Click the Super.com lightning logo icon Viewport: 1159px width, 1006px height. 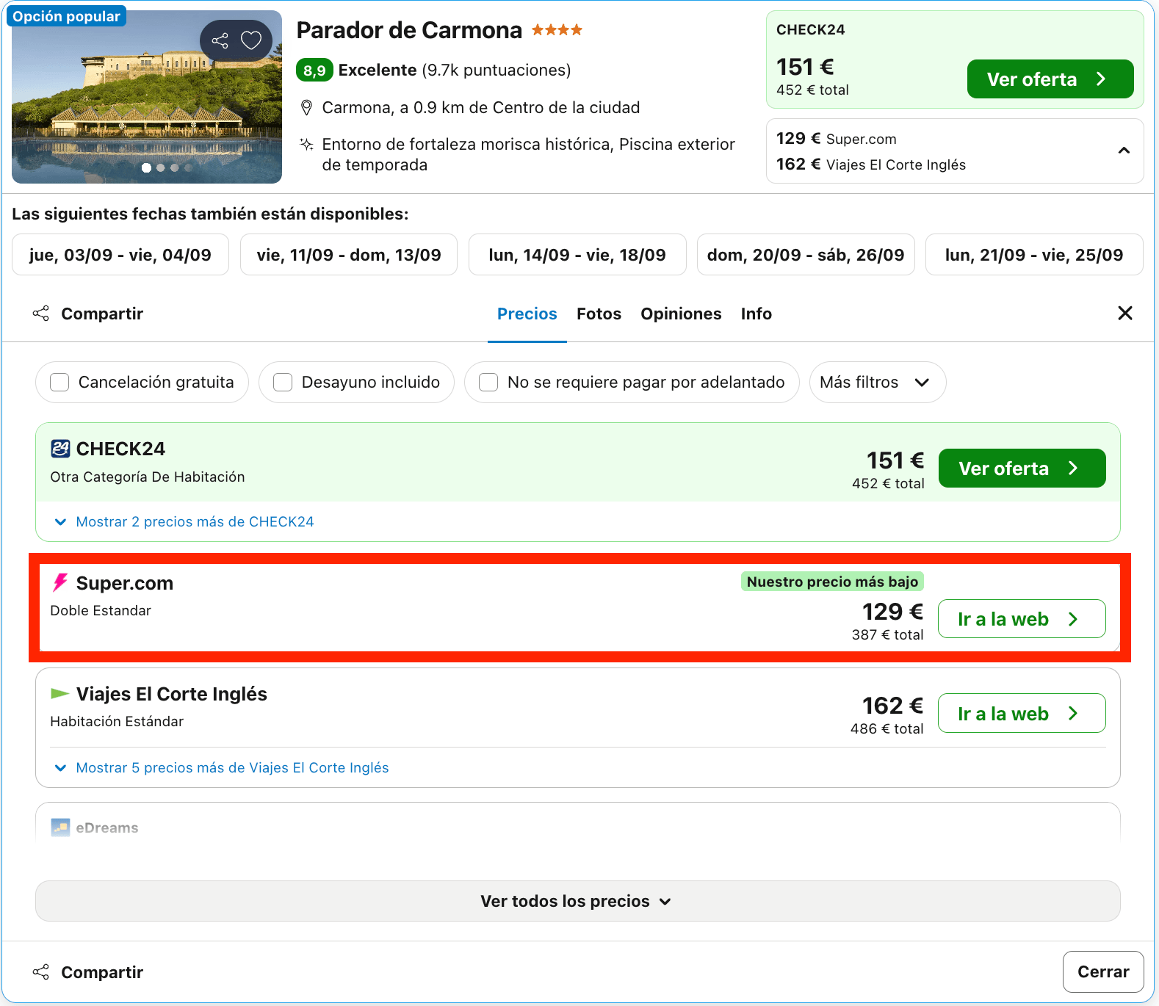click(60, 583)
